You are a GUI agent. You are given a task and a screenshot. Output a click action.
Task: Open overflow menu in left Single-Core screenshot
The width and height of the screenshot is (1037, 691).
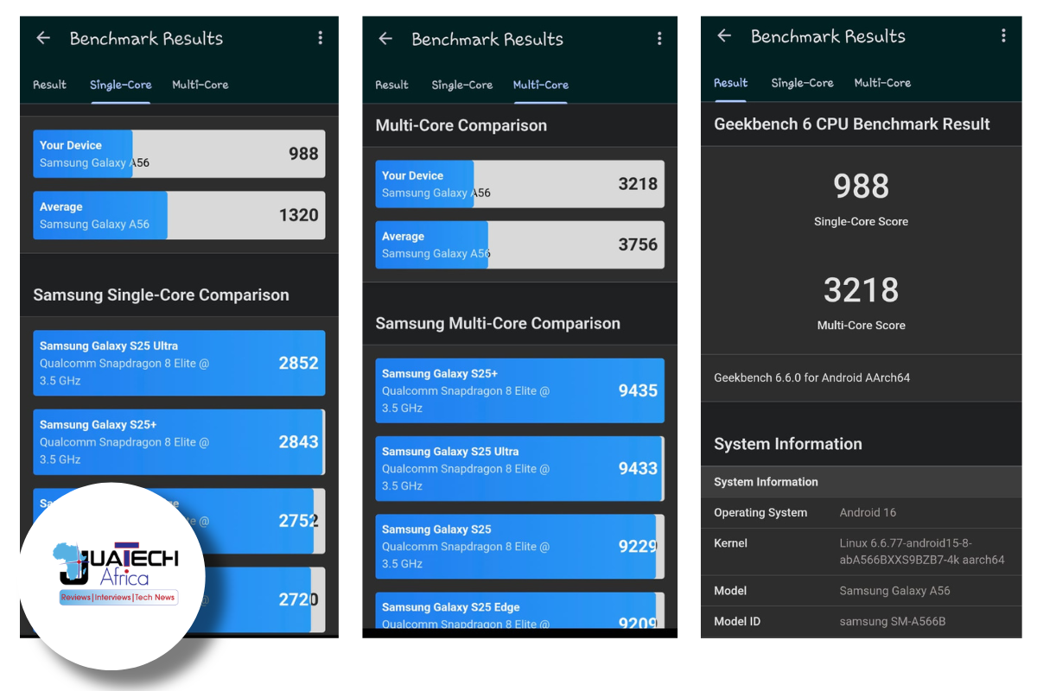point(320,38)
